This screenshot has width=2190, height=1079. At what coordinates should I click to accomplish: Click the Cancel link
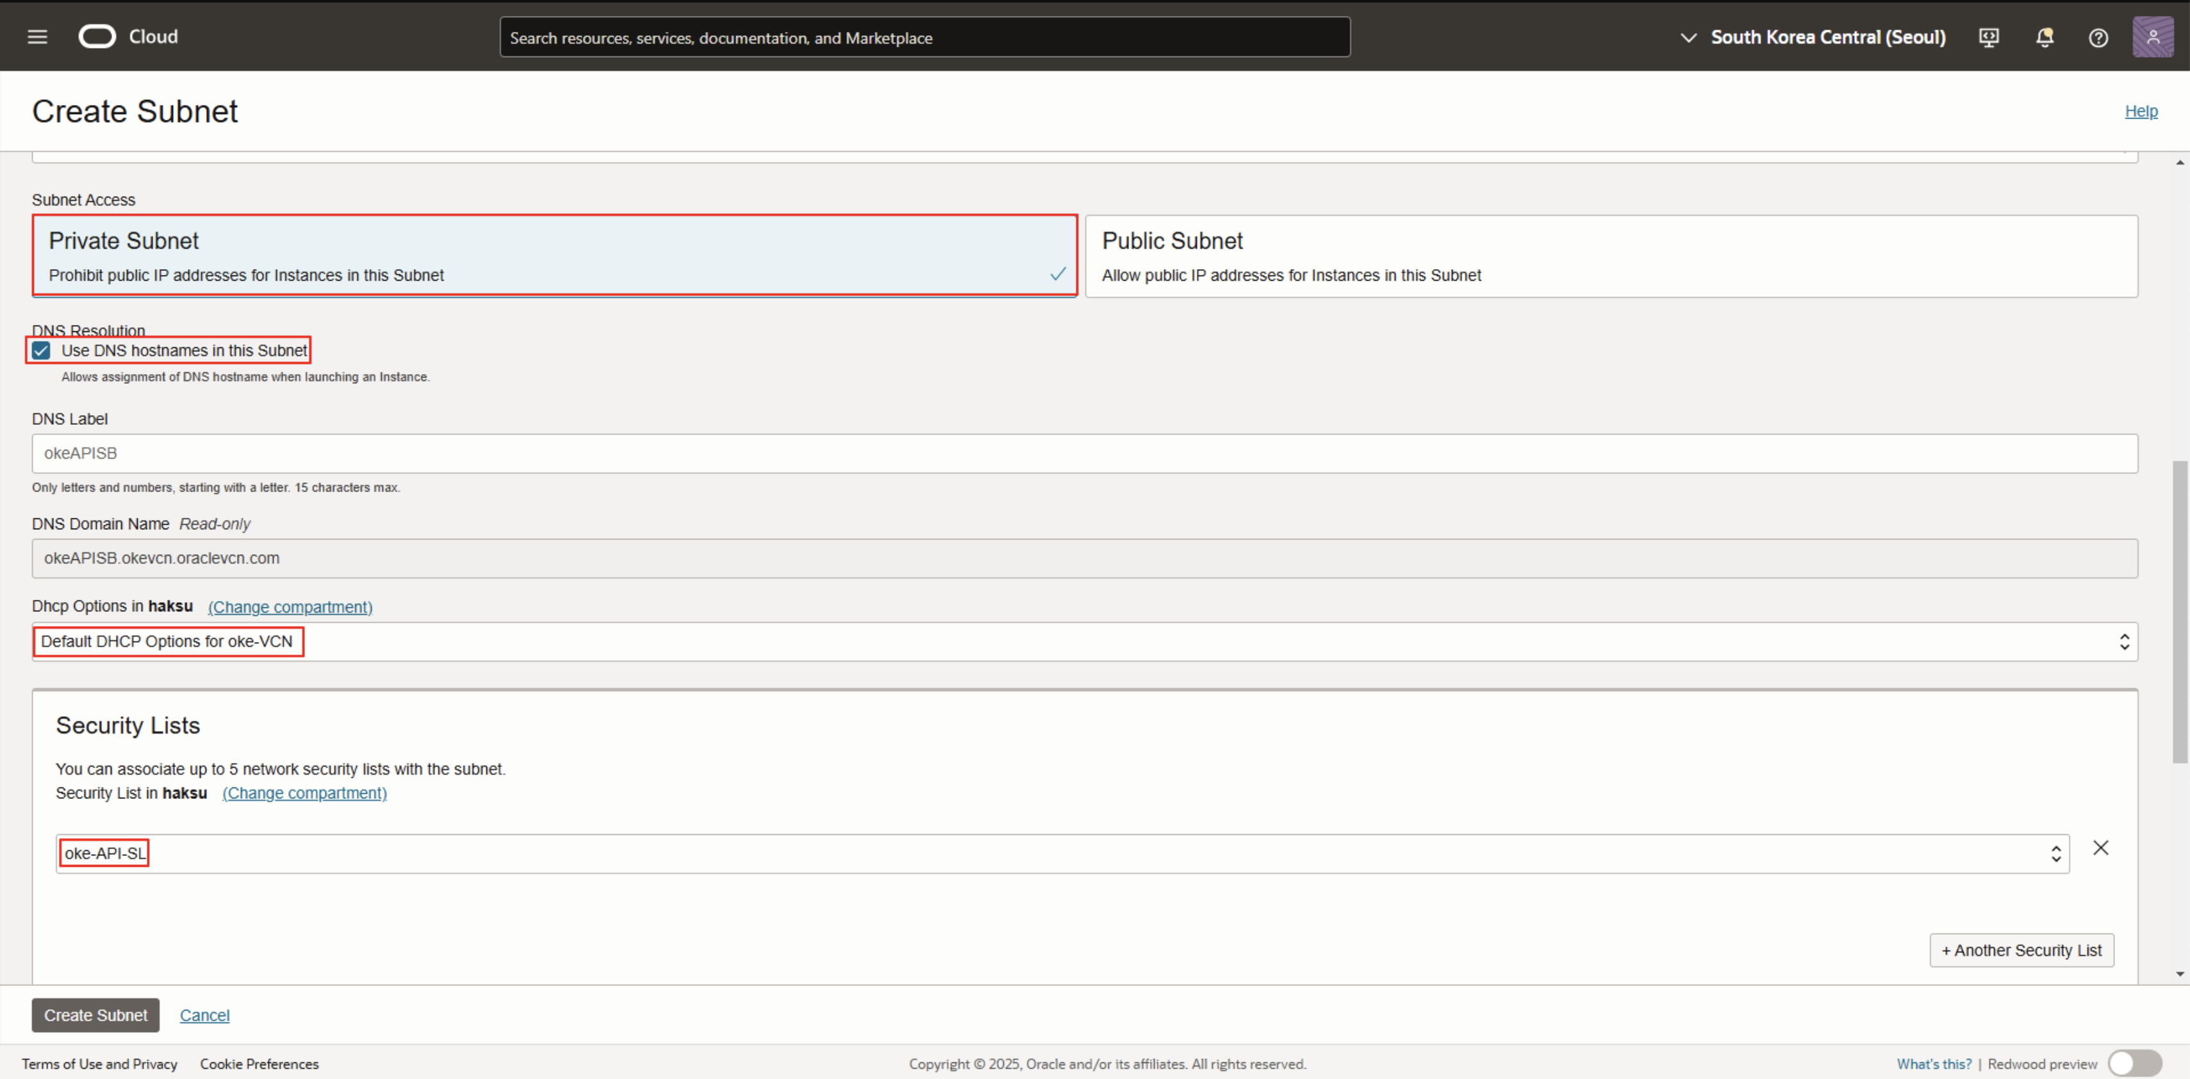click(x=204, y=1015)
